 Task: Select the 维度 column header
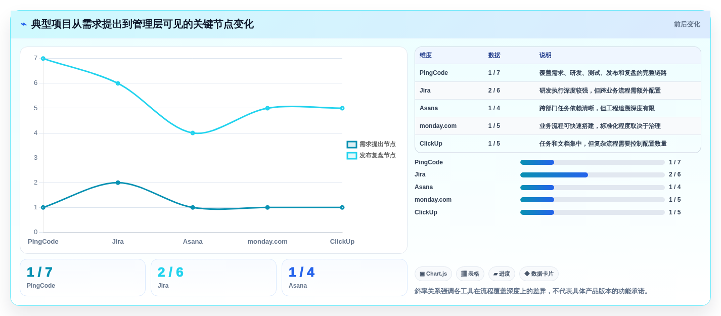(x=426, y=56)
